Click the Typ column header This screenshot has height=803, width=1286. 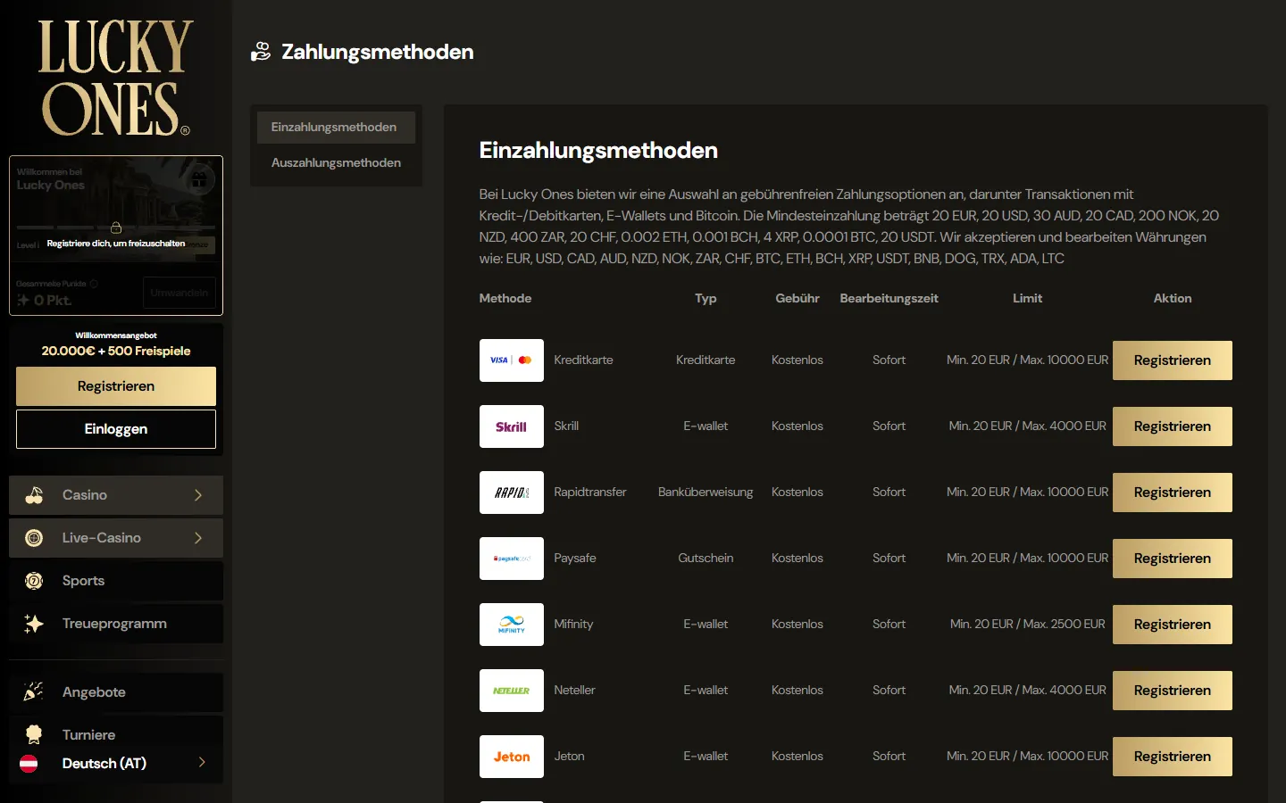(706, 299)
